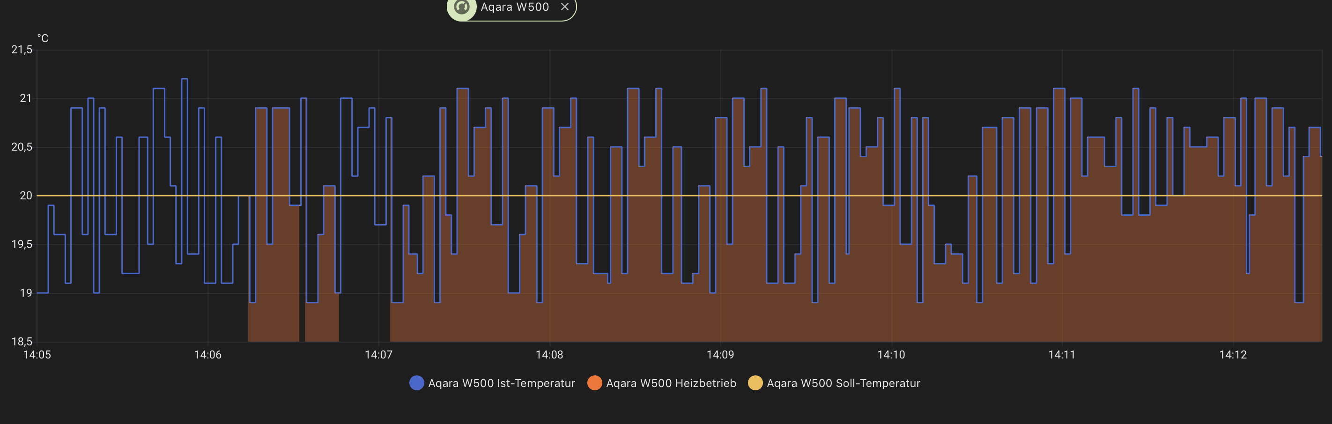This screenshot has height=424, width=1332.
Task: Remove the Aqara W500 entity chip
Action: (565, 7)
